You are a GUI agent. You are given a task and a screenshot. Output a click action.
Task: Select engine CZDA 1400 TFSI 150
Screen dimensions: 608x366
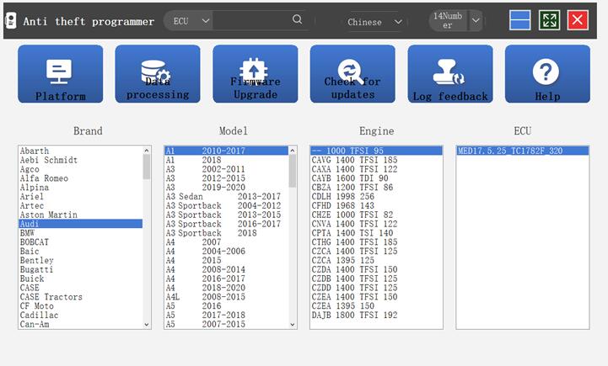coord(376,270)
